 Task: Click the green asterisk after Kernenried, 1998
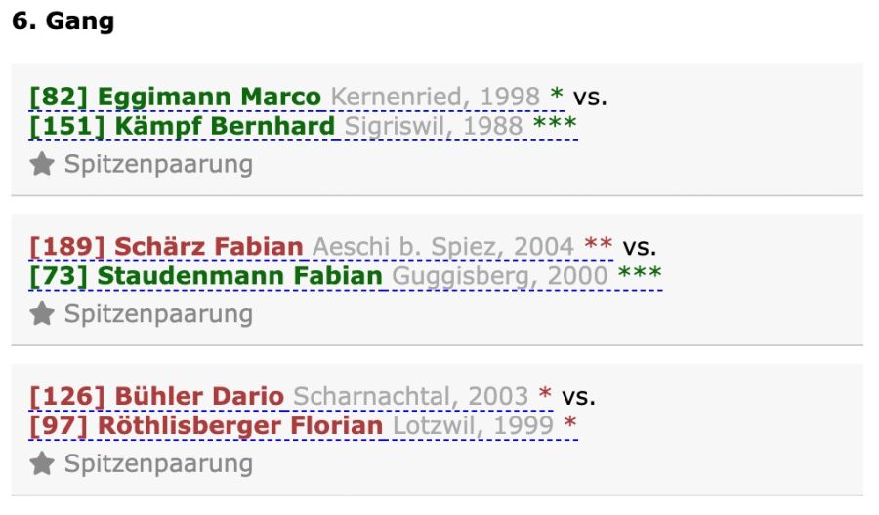557,94
